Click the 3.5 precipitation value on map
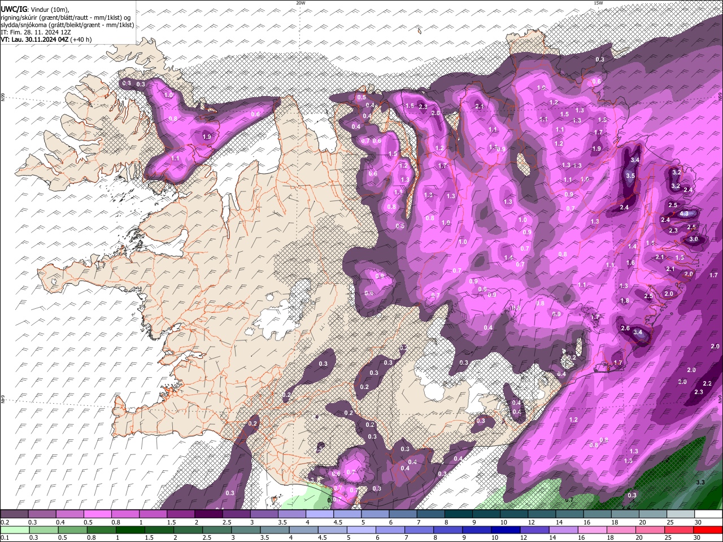Viewport: 723px width, 542px height. pos(631,176)
